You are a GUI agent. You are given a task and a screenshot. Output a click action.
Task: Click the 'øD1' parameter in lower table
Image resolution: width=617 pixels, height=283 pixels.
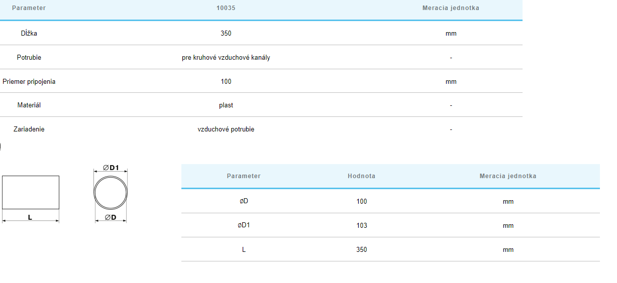point(244,225)
